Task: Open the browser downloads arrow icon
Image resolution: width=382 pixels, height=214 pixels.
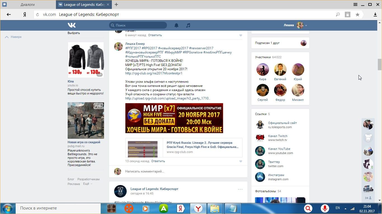Action: [x=375, y=14]
